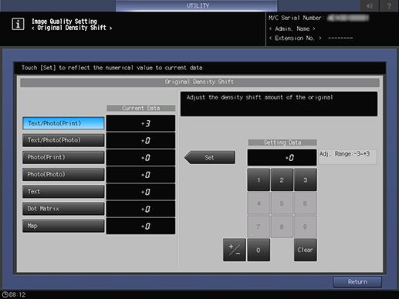Viewport: 399px width, 299px height.
Task: Tap keypad number 0
Action: (259, 250)
